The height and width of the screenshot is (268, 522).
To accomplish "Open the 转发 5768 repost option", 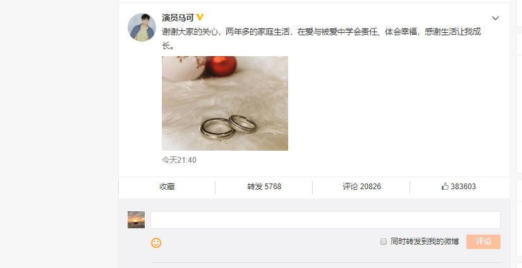I will (264, 187).
